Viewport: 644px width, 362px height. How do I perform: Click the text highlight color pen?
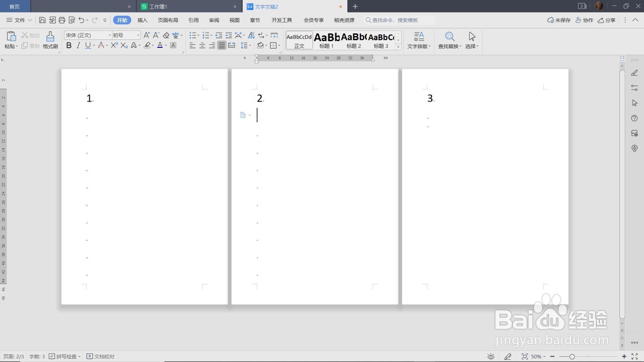pyautogui.click(x=147, y=45)
